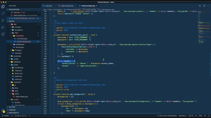211x118 pixels.
Task: Expand the Exceptions folder
Action: point(18,30)
